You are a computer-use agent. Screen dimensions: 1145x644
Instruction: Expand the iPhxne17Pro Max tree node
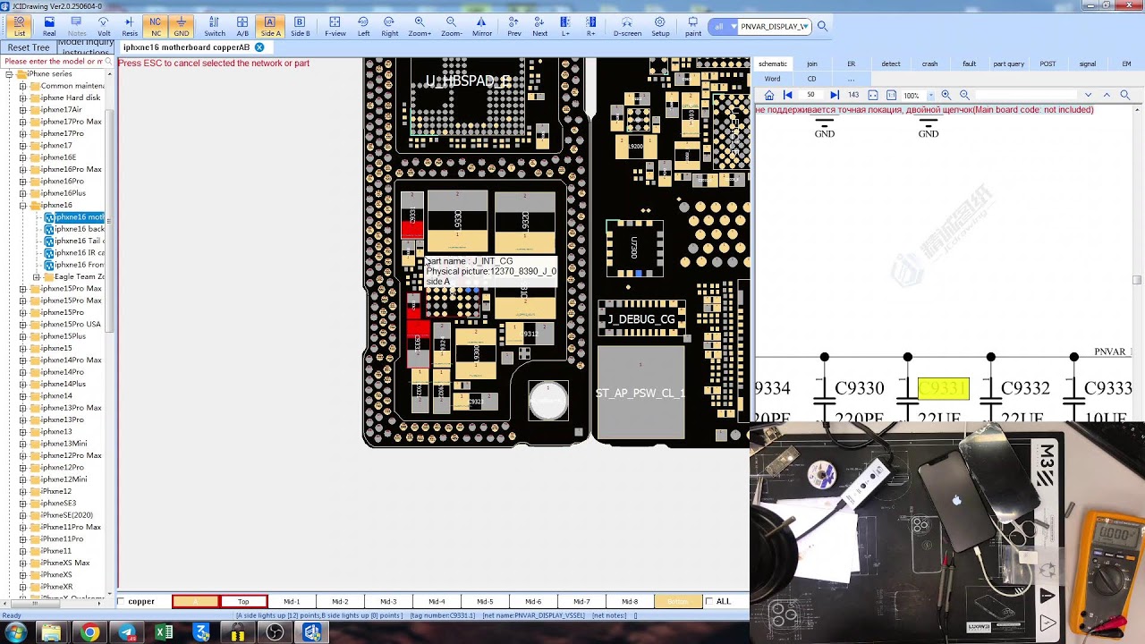(22, 122)
